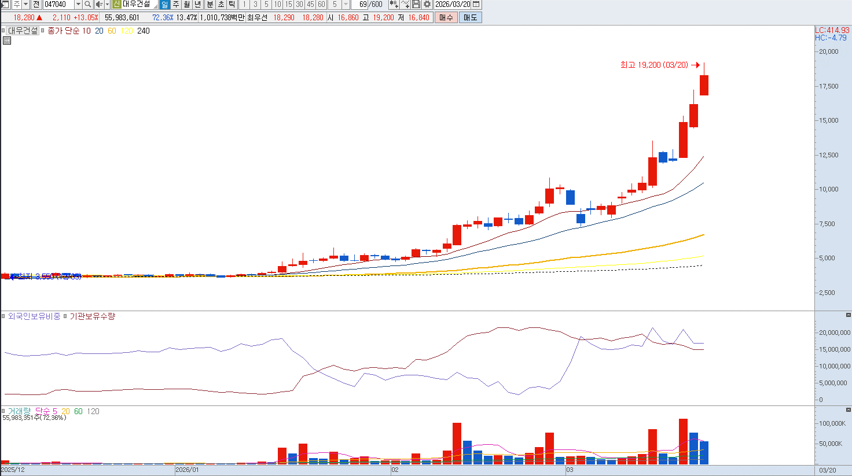The height and width of the screenshot is (476, 852).
Task: Open the chart settings gear icon
Action: coord(427,4)
